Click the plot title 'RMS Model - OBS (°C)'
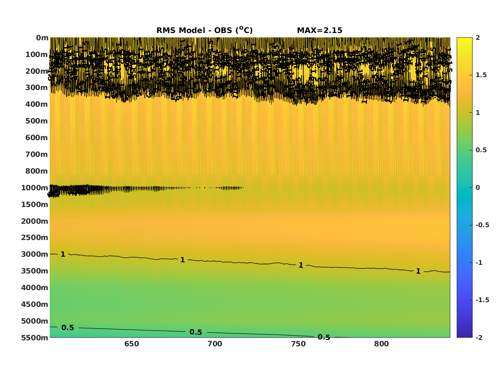This screenshot has height=375, width=500. click(204, 30)
